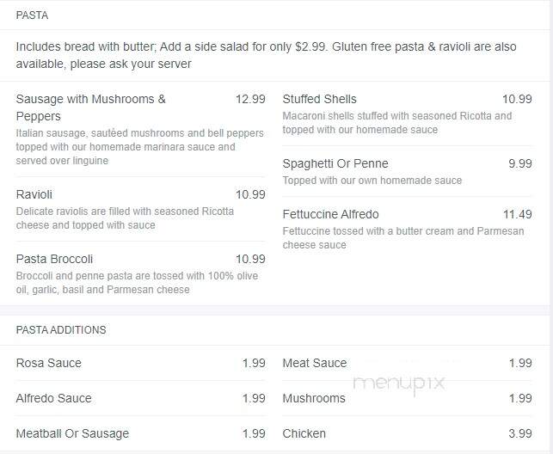This screenshot has height=454, width=553.
Task: Click the menupix watermark logo
Action: click(x=399, y=383)
